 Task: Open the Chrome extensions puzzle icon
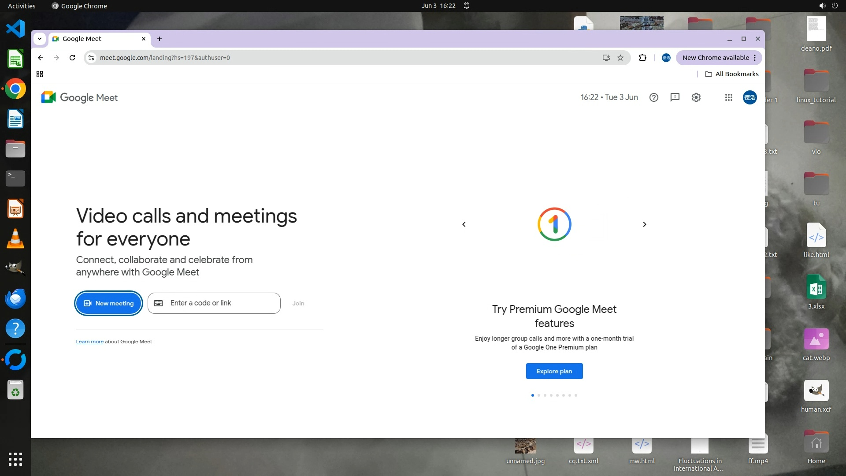point(642,58)
